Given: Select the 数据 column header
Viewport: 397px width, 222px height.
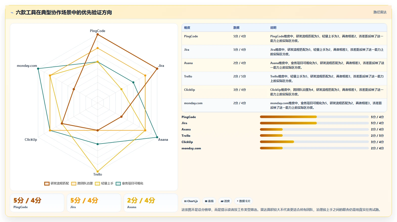Looking at the screenshot, I should click(236, 28).
